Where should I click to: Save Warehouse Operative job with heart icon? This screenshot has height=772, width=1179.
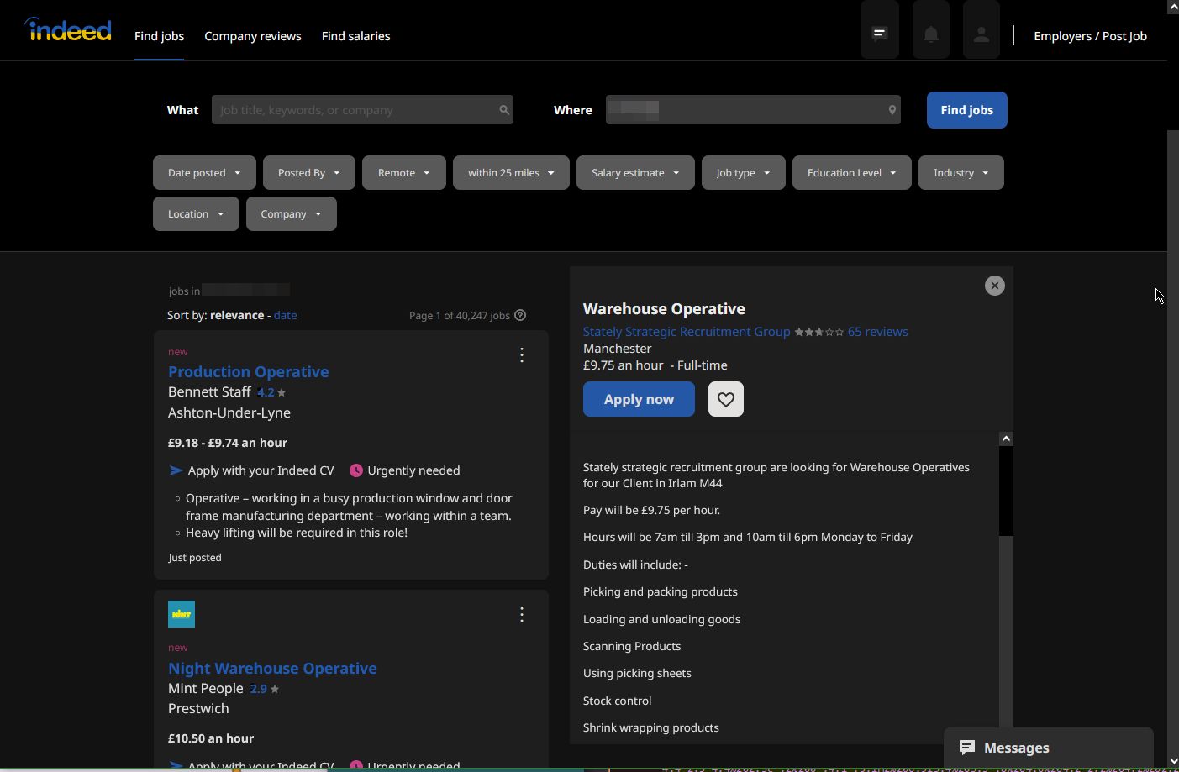(726, 399)
